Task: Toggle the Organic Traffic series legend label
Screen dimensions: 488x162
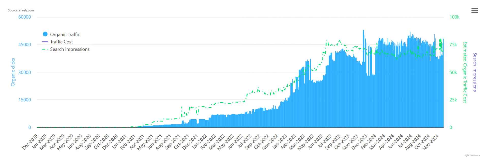Action: [65, 35]
